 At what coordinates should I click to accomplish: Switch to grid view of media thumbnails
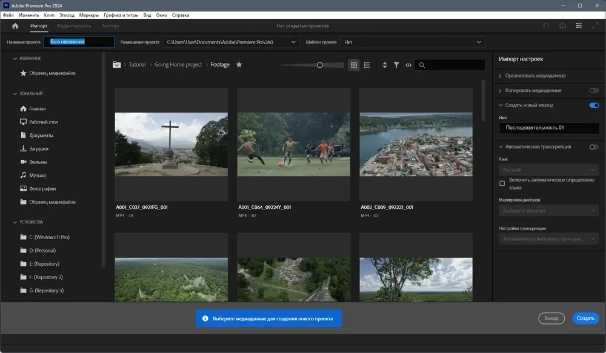point(354,65)
